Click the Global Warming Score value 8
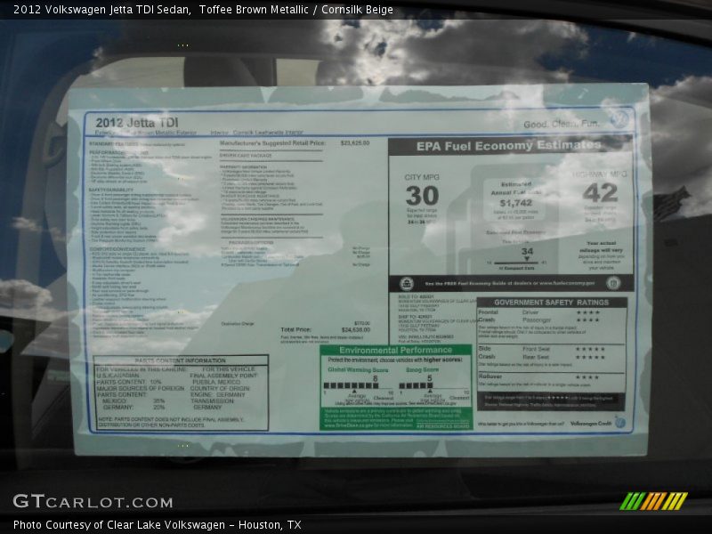Viewport: 712px width, 534px height. coord(375,378)
